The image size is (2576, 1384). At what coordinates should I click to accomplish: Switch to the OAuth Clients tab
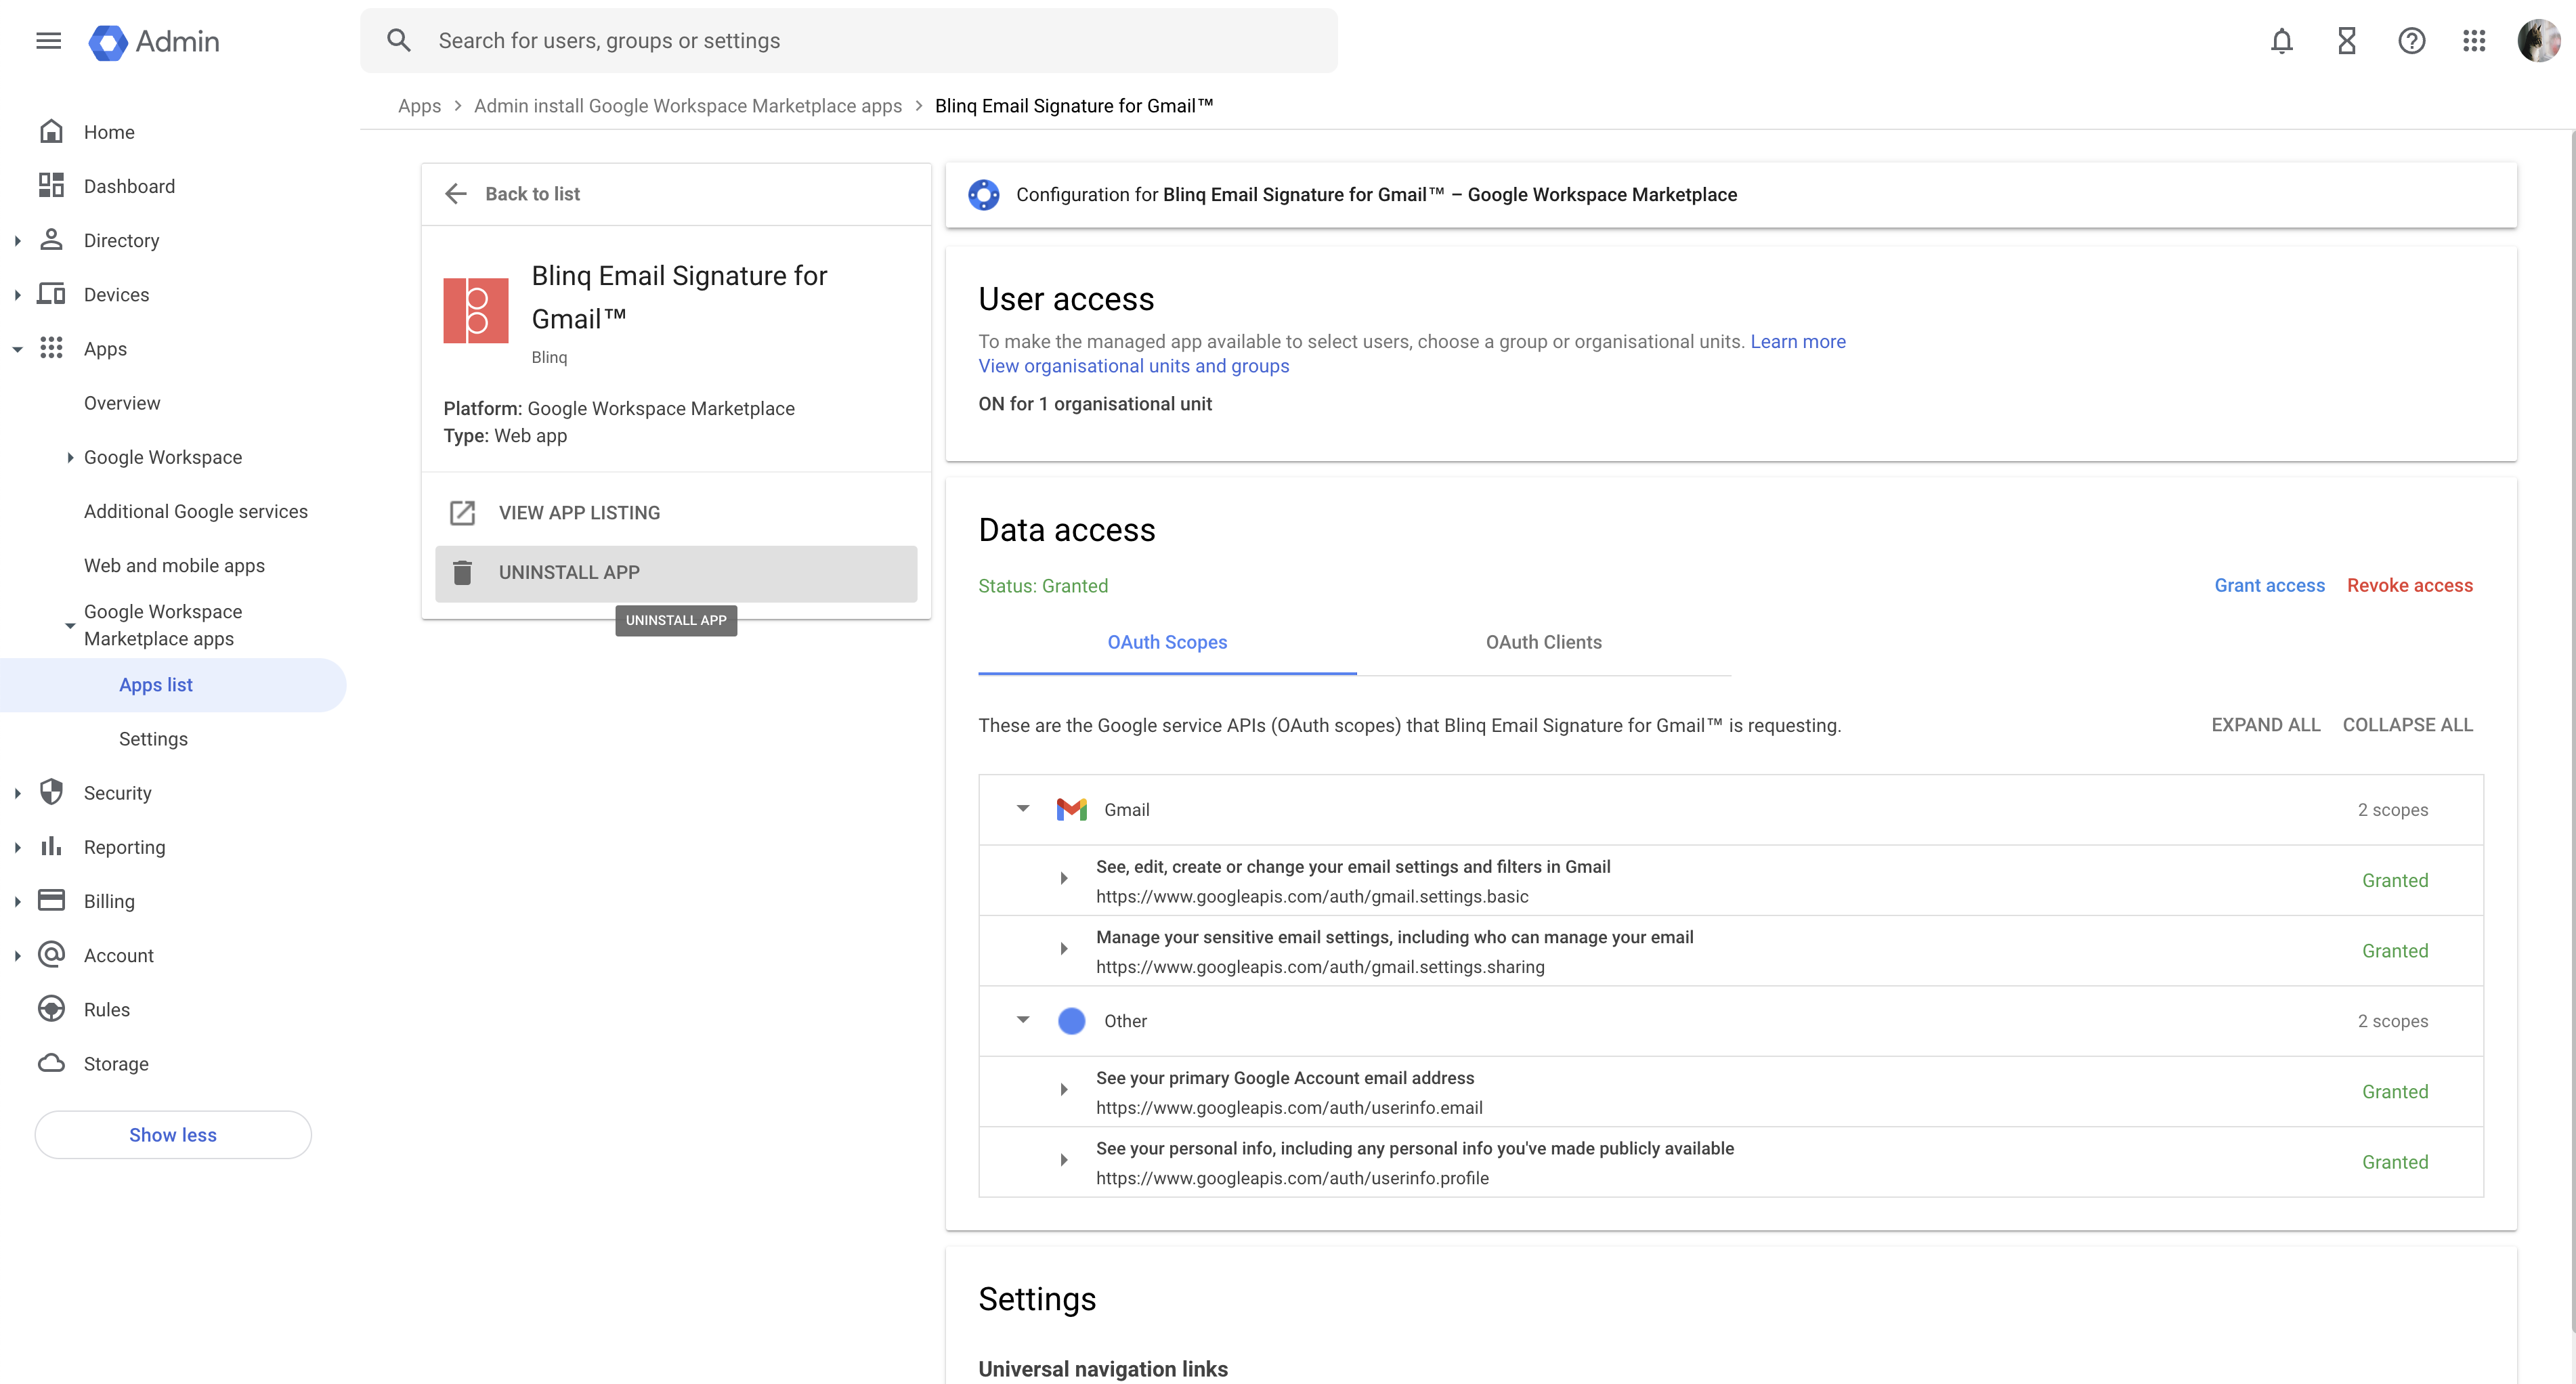coord(1543,642)
